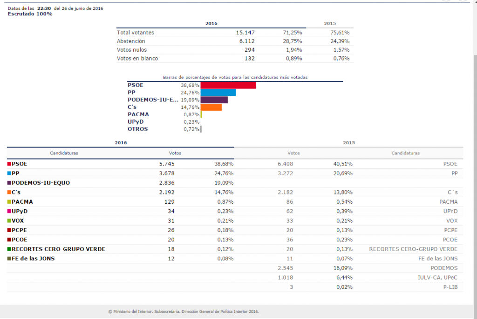Click the orange C's bar in the chart
Screen dimensions: 477x319
[211, 107]
